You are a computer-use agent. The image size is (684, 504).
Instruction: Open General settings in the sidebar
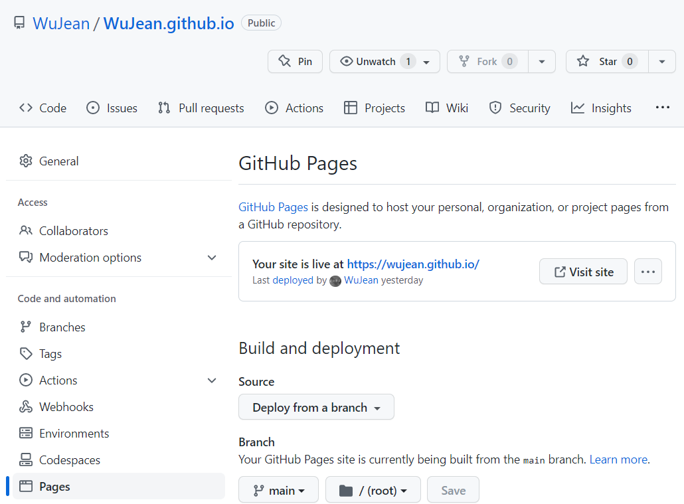point(119,161)
